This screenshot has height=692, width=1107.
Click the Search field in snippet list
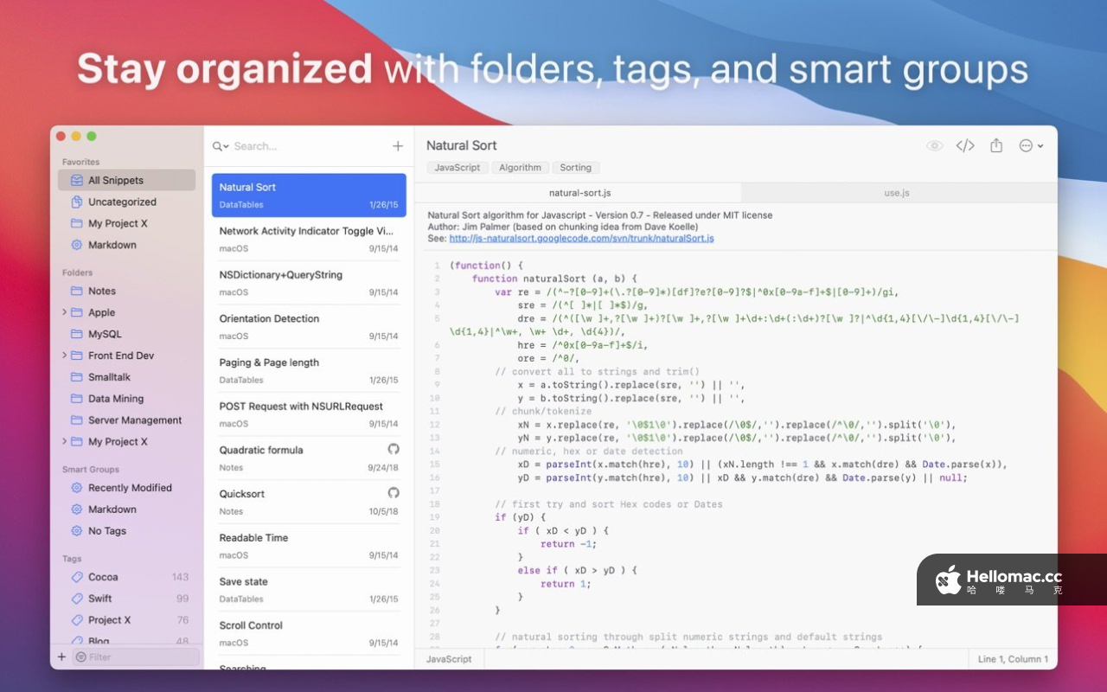click(309, 146)
